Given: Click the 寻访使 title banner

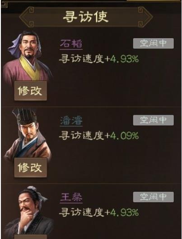Looking at the screenshot, I should click(x=86, y=17).
